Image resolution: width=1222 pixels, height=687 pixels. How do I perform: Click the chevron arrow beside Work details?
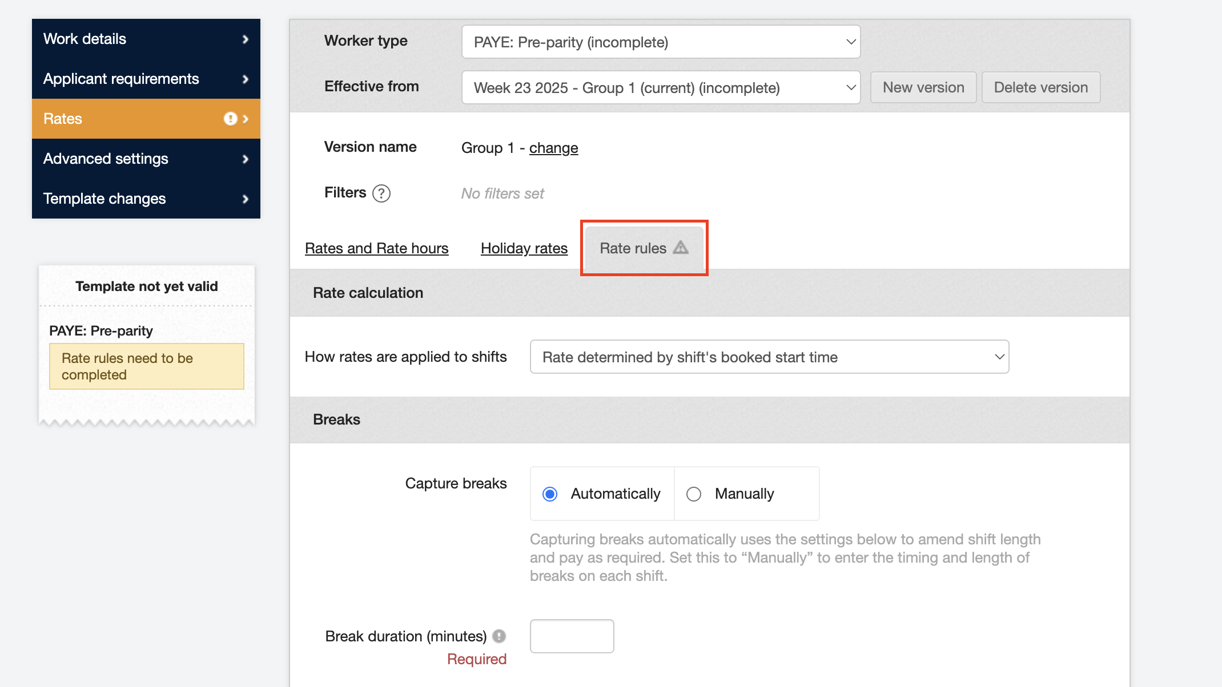246,39
